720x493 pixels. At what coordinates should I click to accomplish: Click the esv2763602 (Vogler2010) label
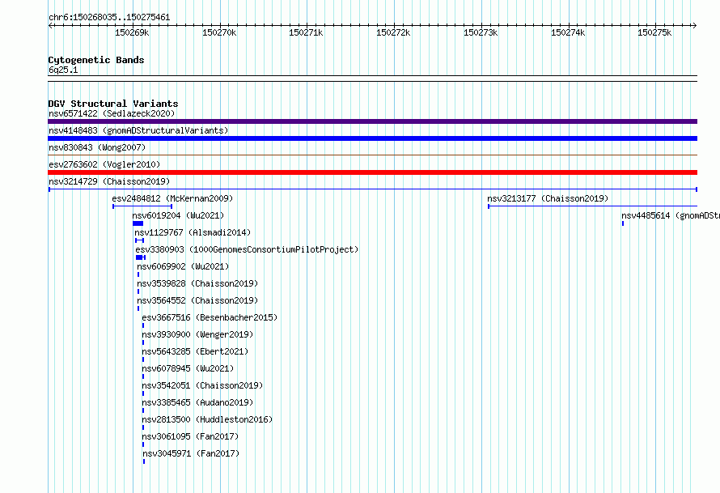(x=104, y=164)
